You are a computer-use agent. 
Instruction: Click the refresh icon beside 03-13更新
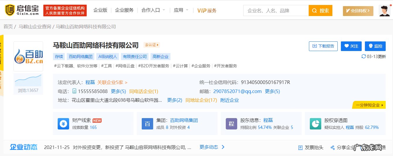[x=364, y=56]
